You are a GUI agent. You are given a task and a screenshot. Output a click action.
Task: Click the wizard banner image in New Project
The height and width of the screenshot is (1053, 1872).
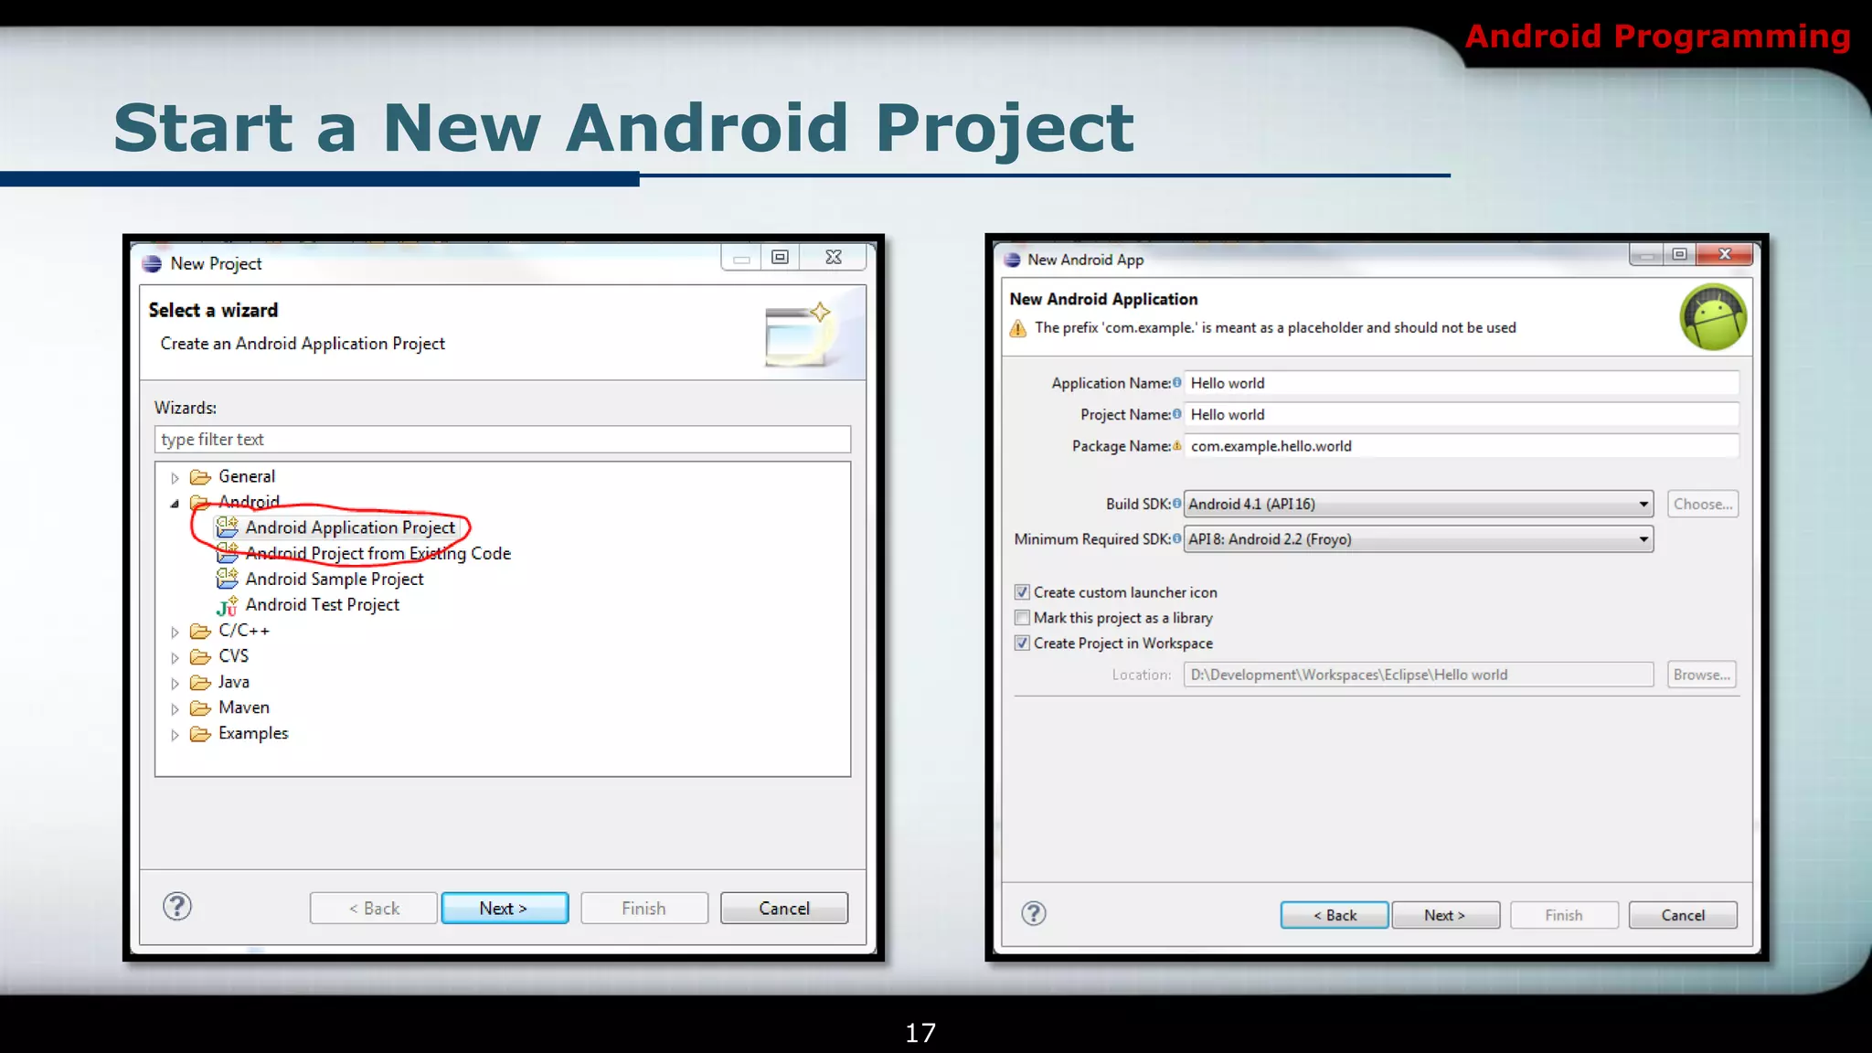point(798,334)
